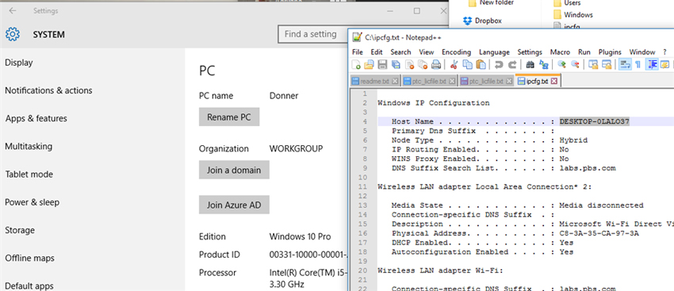This screenshot has width=674, height=291.
Task: Click the Join Azure AD button
Action: pyautogui.click(x=234, y=205)
